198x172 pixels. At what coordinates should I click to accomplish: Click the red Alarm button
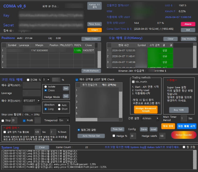click(x=188, y=24)
